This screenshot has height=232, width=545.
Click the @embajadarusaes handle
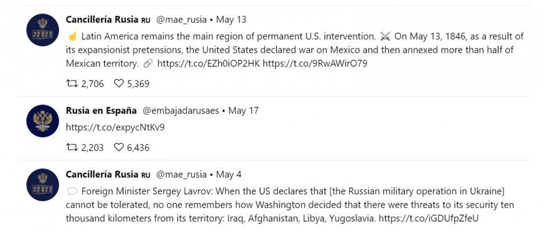[x=181, y=111]
